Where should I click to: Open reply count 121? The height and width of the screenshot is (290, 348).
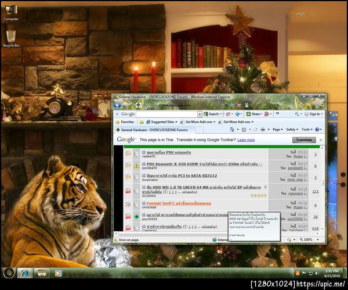click(x=315, y=191)
